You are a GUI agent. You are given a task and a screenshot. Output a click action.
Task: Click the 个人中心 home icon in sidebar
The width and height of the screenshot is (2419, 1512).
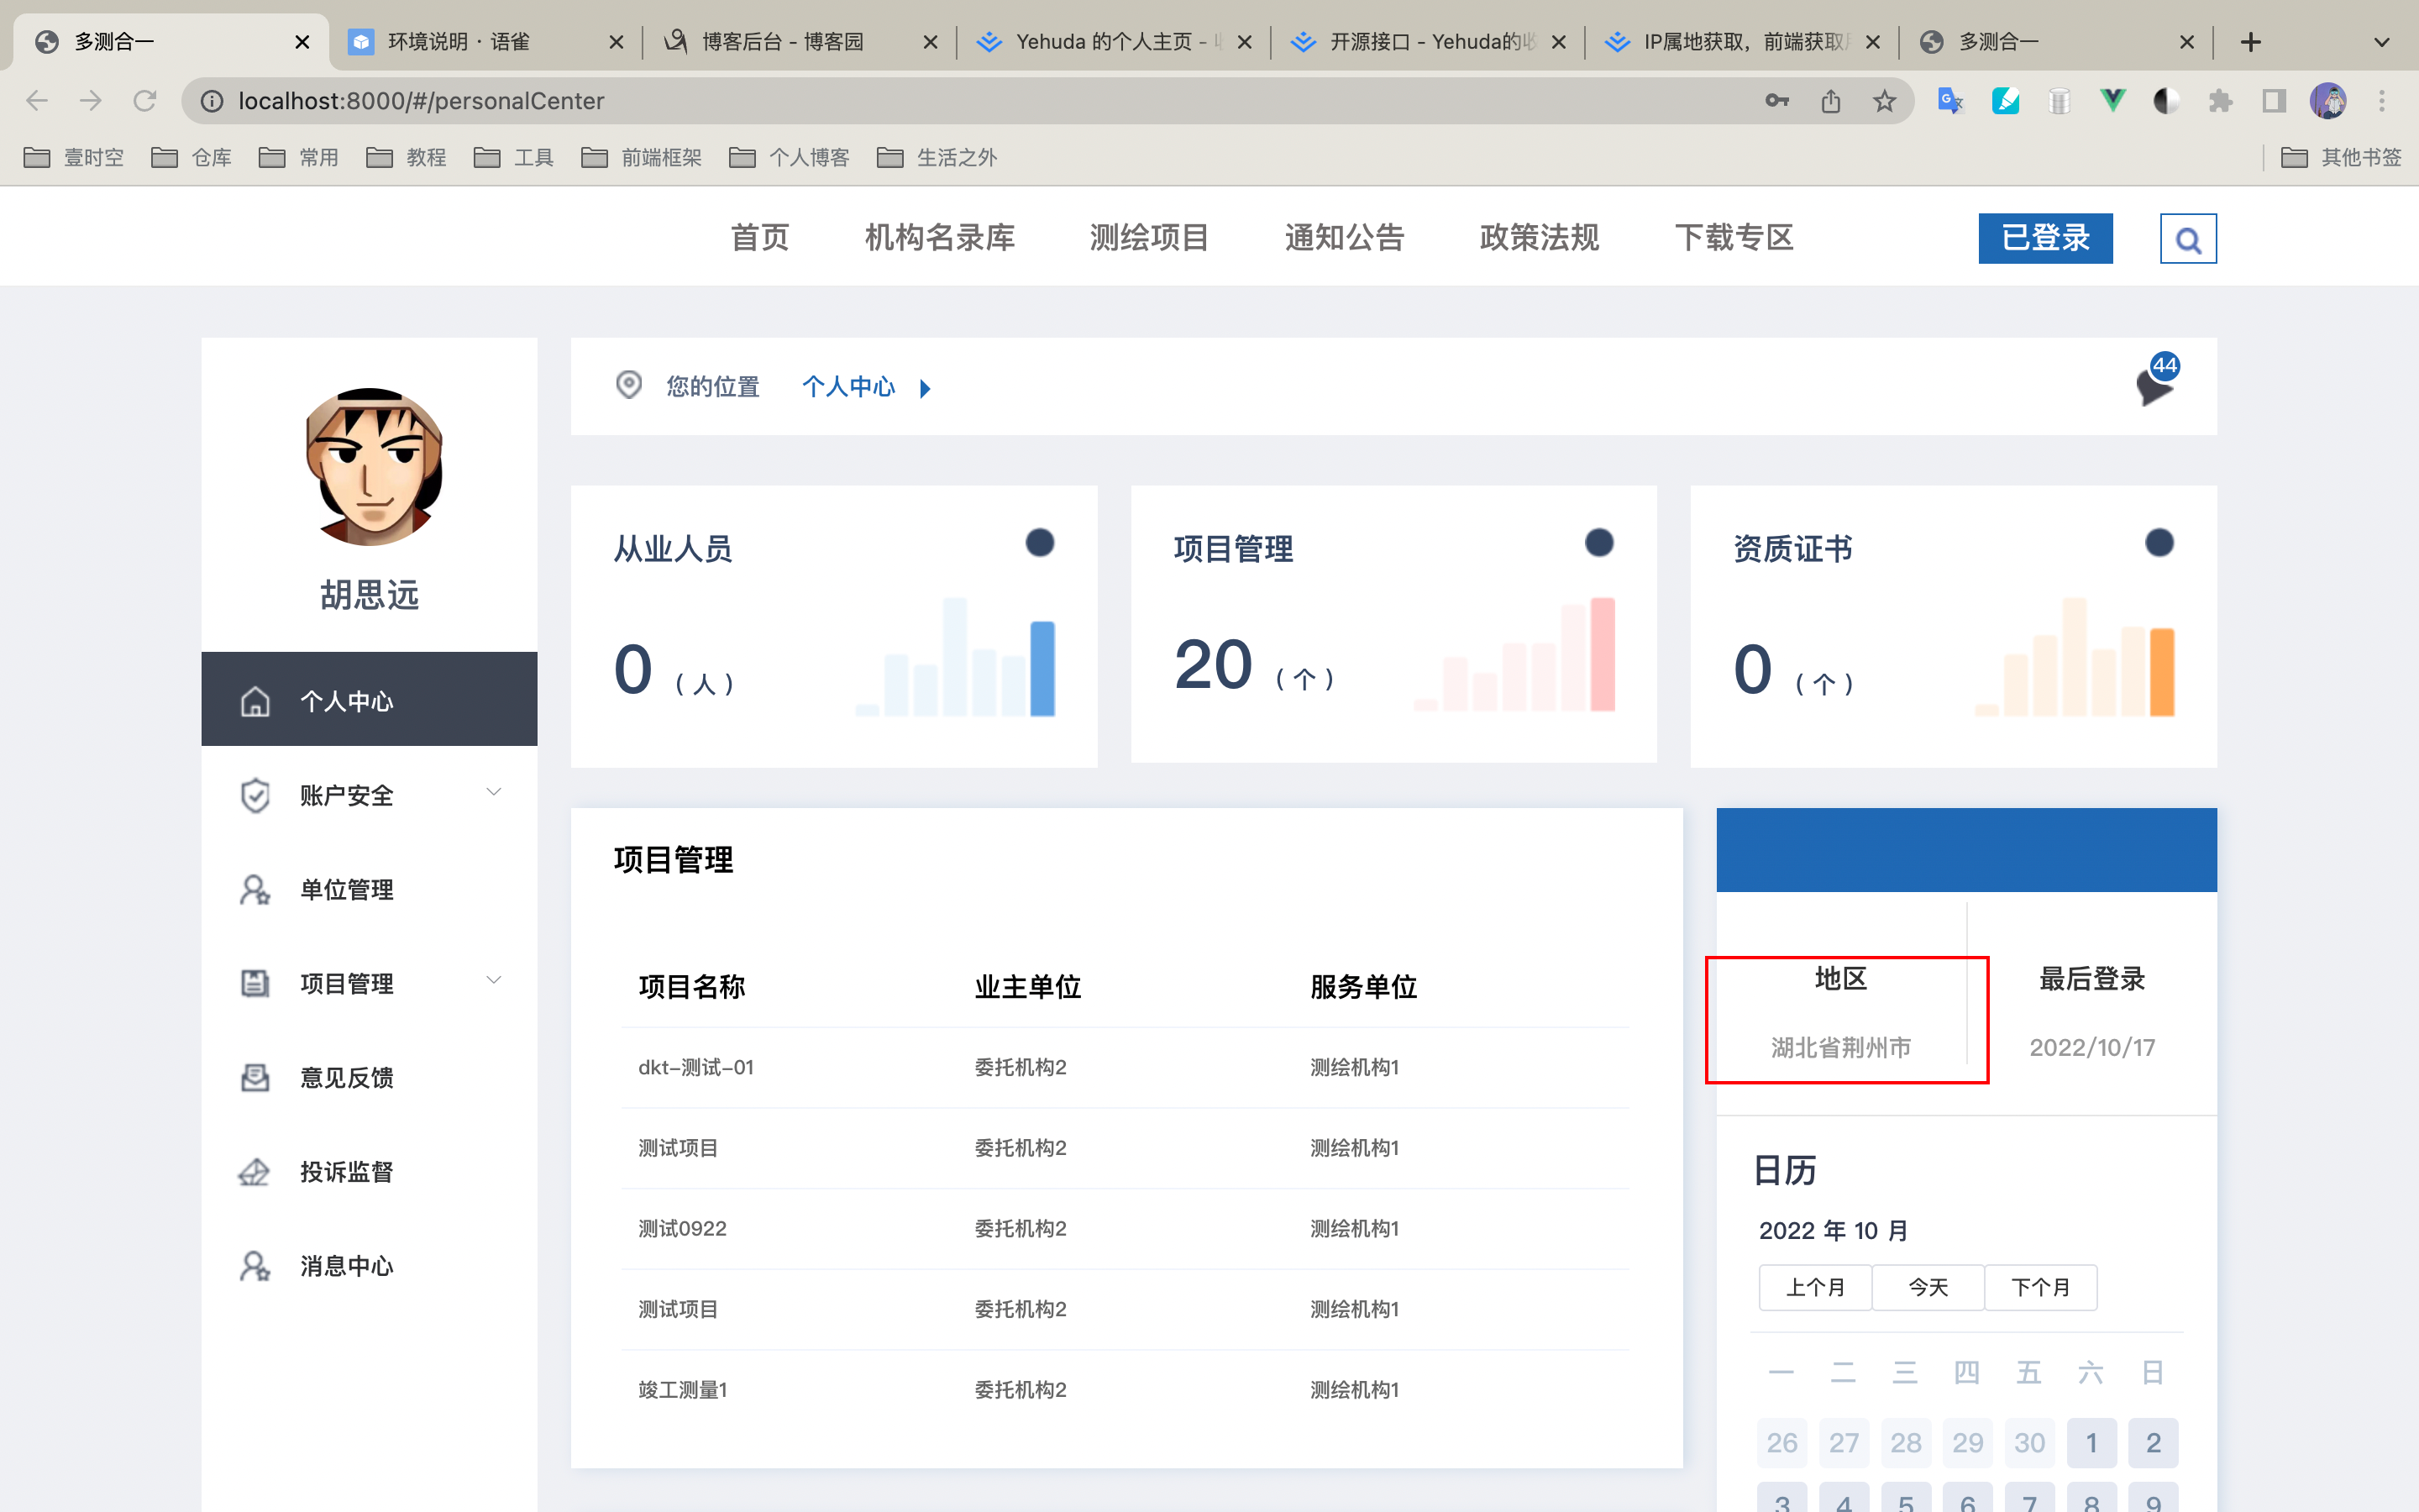[x=254, y=701]
